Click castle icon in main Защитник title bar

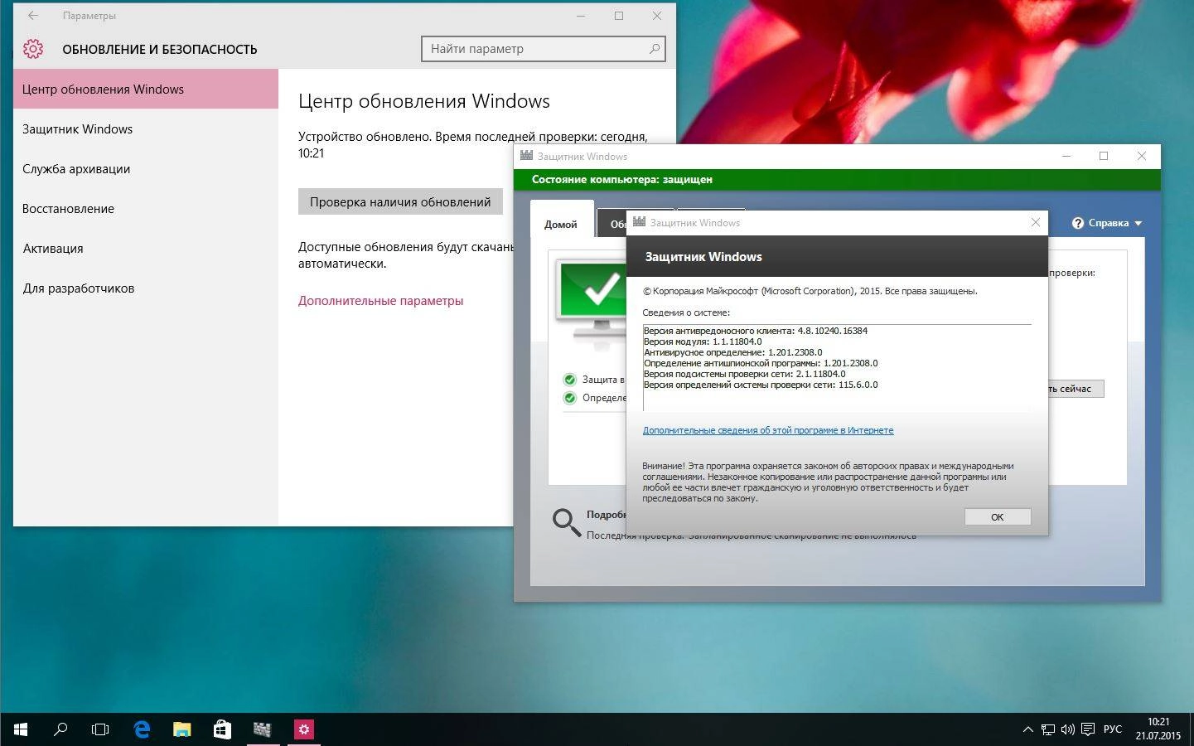(526, 156)
